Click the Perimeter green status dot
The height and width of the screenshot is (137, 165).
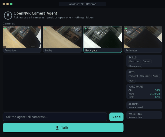(126, 29)
